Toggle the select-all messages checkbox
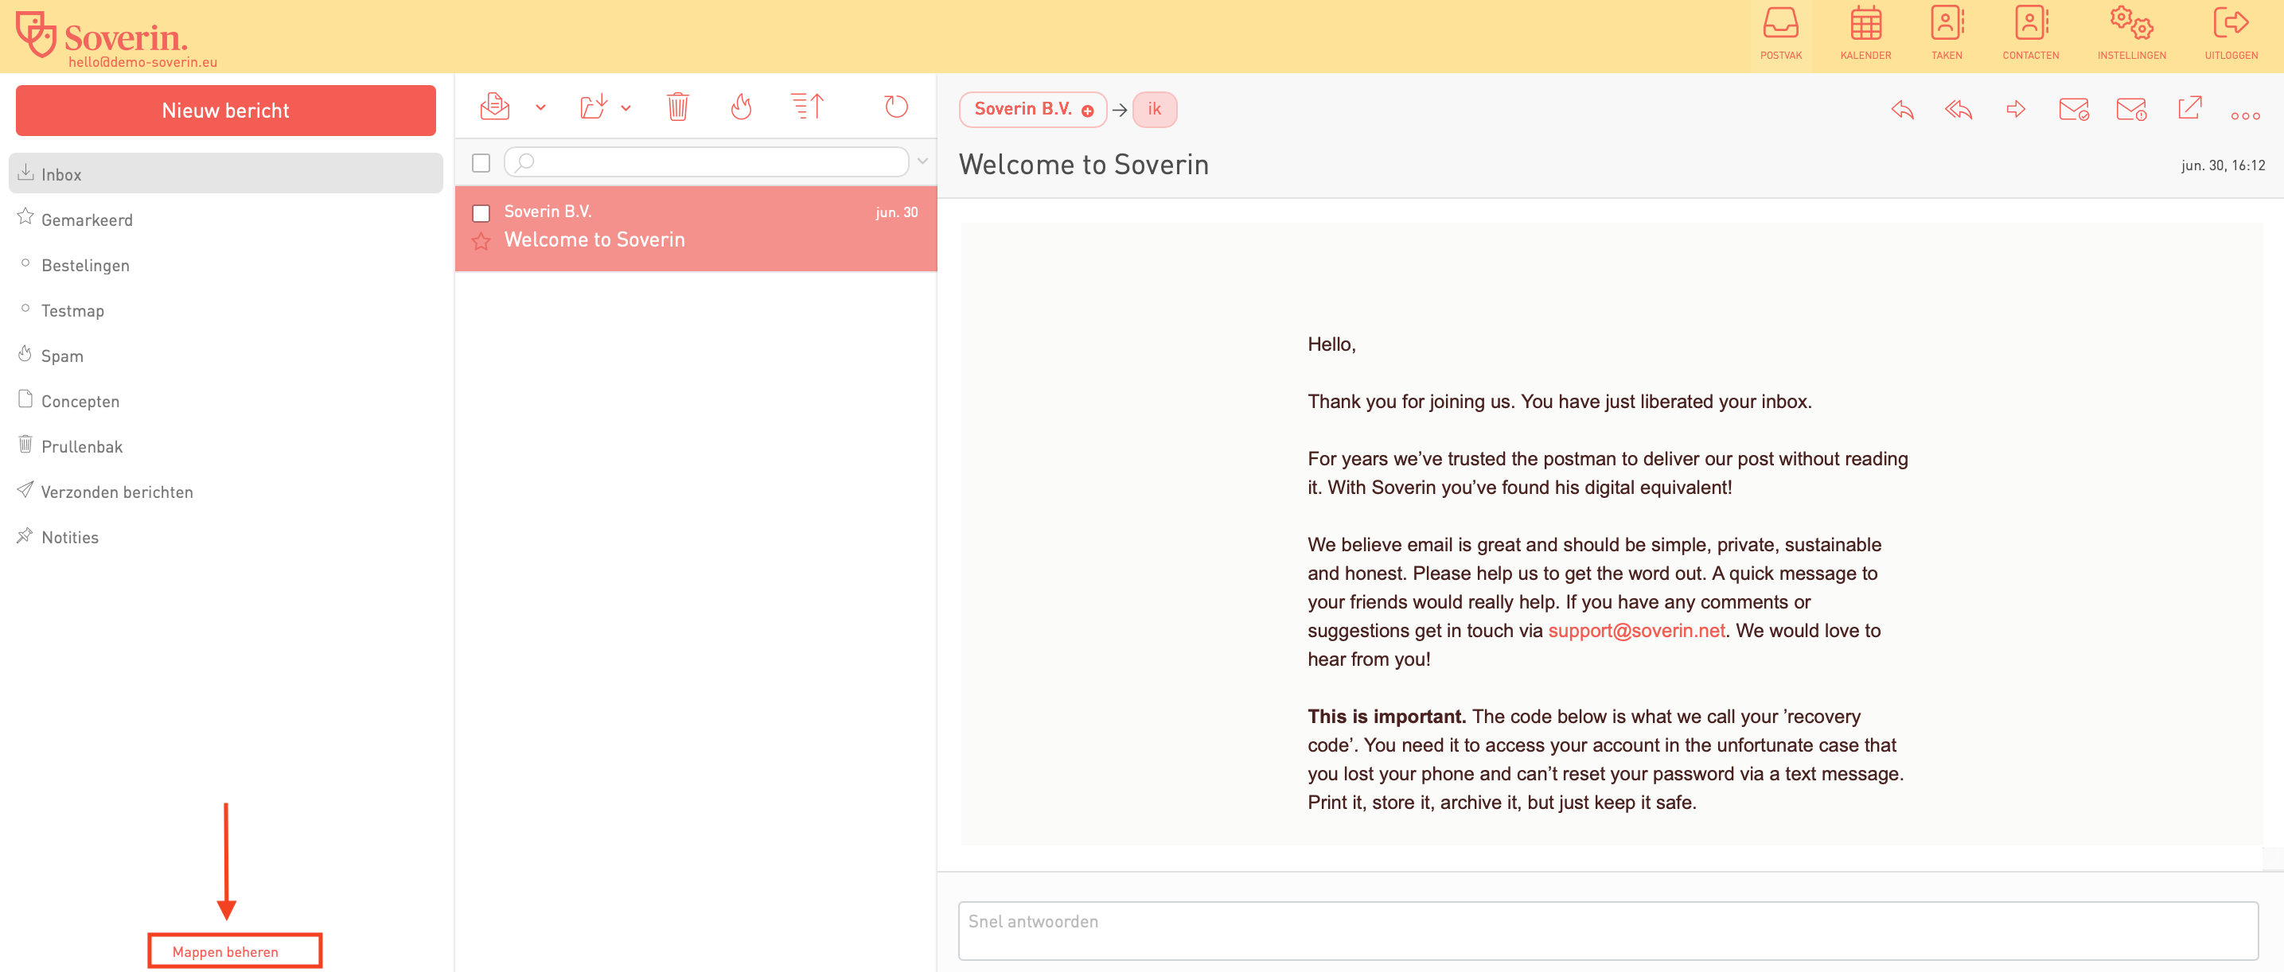Image resolution: width=2284 pixels, height=972 pixels. [x=481, y=163]
